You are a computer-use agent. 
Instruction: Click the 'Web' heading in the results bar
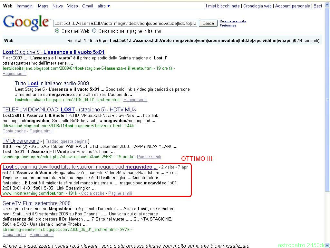click(x=9, y=40)
